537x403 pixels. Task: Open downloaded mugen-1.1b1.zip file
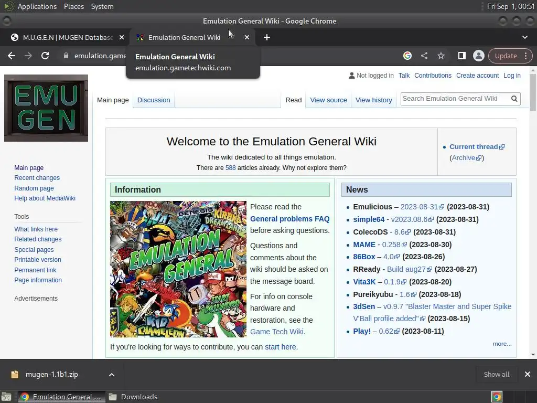click(x=51, y=375)
